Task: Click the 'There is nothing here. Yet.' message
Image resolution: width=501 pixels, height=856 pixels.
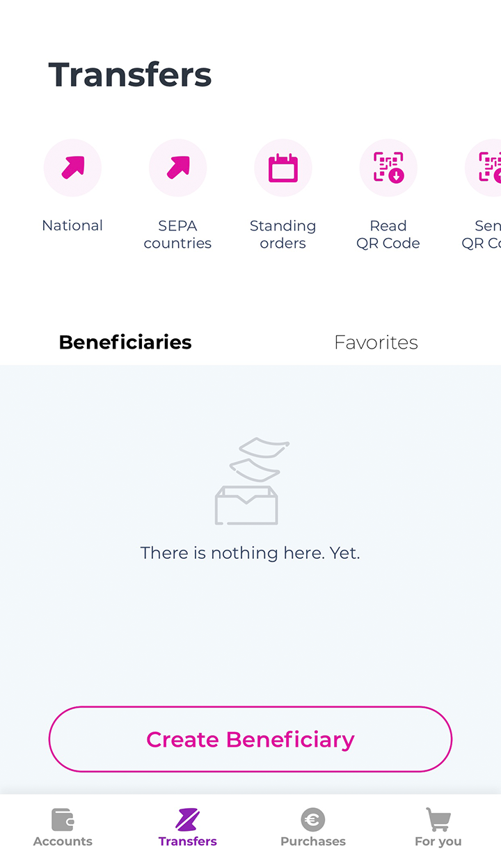Action: (250, 553)
